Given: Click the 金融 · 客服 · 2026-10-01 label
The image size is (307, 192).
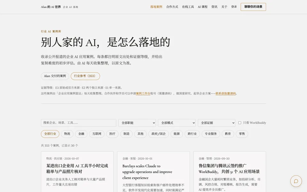Looking at the screenshot, I should (137, 158).
